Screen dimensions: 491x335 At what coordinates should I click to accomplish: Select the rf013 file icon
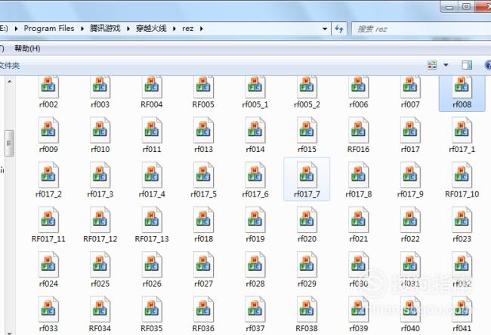tap(203, 130)
